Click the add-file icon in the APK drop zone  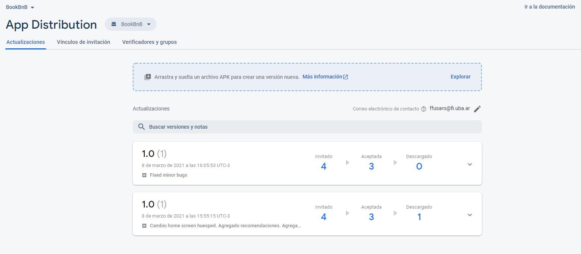[148, 77]
